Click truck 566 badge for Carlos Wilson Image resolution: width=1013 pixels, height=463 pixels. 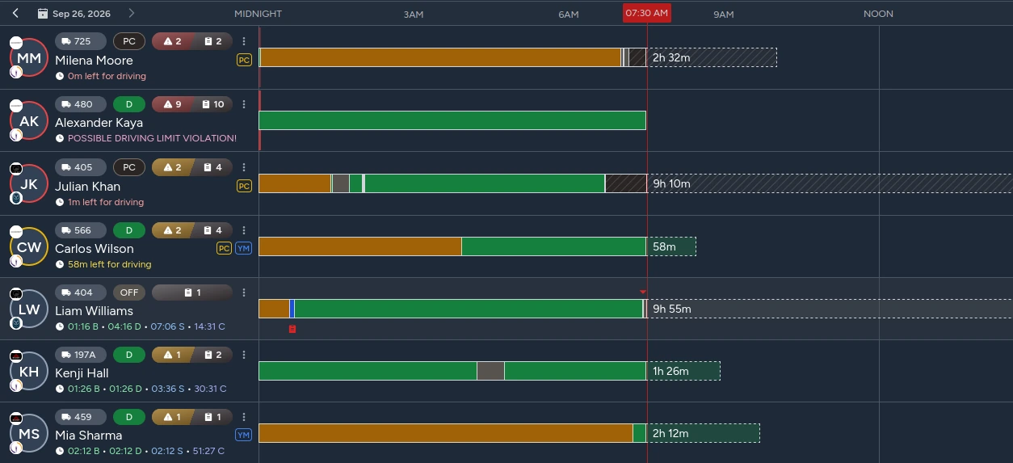81,230
